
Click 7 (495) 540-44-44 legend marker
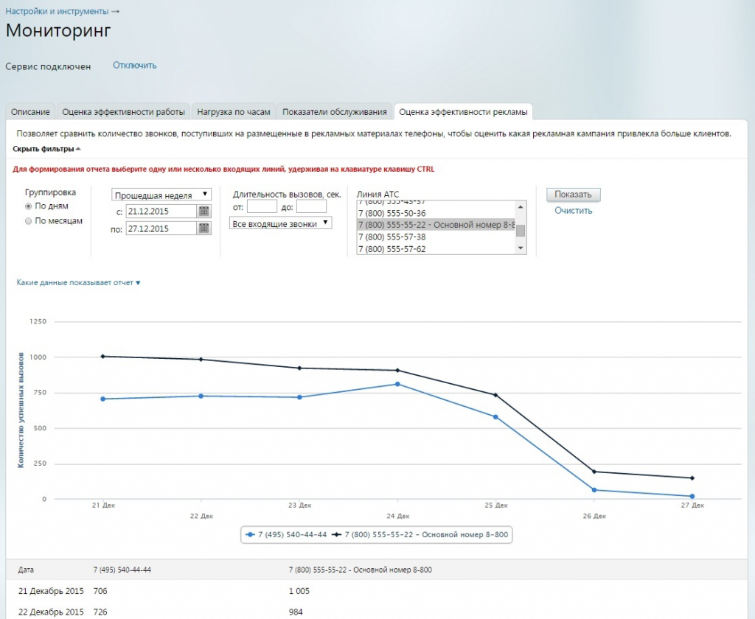251,534
